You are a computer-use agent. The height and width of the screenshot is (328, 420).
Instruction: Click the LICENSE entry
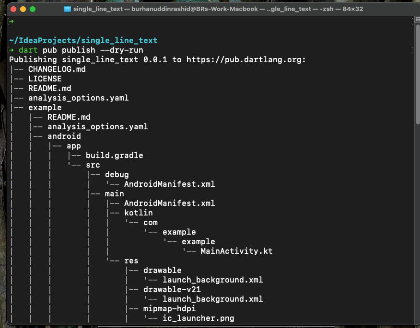[x=45, y=79]
